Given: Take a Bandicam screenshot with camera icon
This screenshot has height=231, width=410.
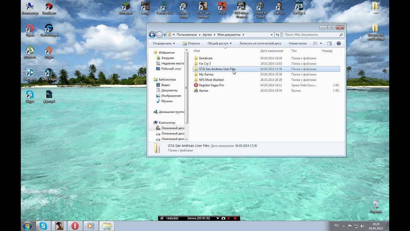Looking at the screenshot, I should click(223, 218).
